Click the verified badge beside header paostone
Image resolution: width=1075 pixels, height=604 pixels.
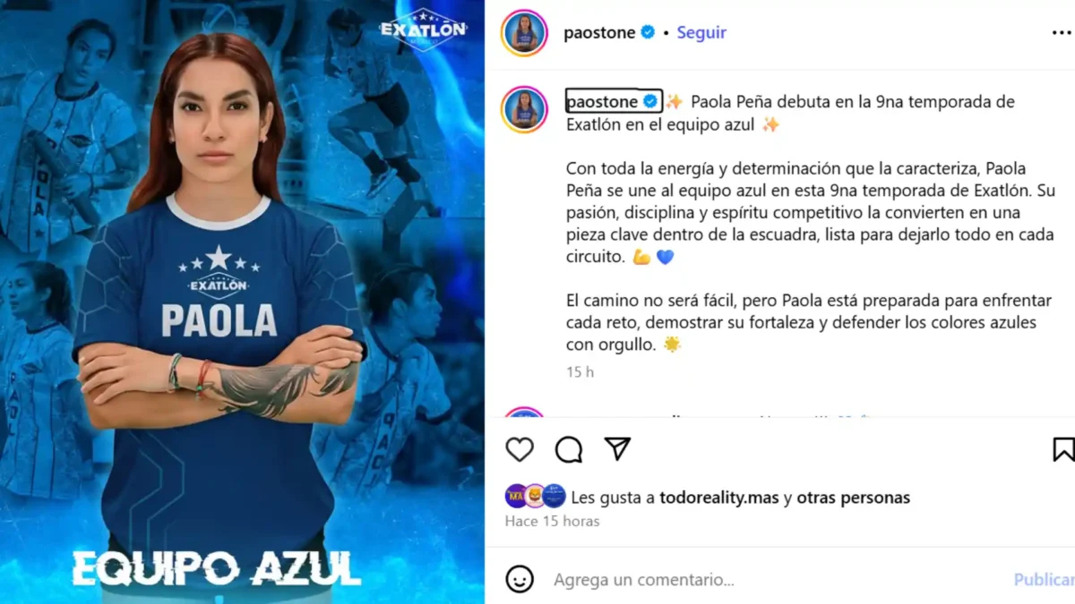[x=649, y=33]
